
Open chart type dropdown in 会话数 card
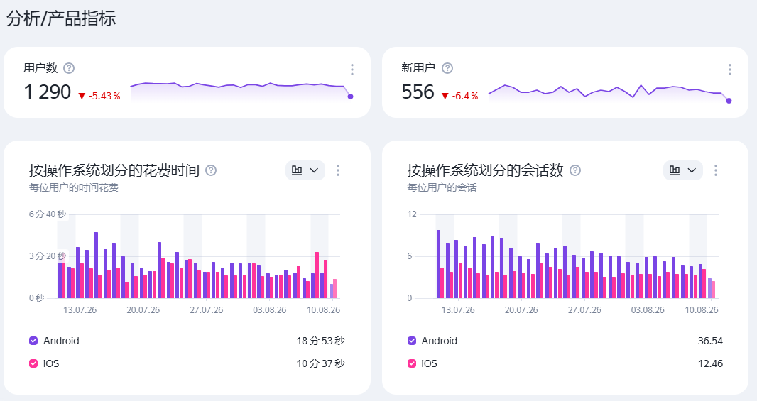(x=683, y=170)
